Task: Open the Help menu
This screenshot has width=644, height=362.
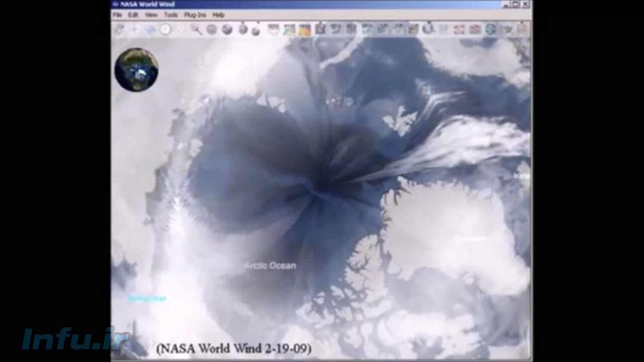Action: click(218, 15)
